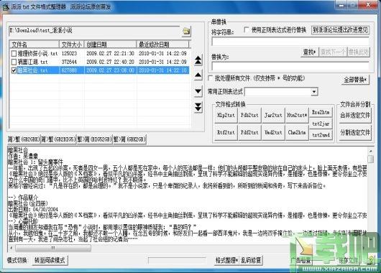The image size is (381, 273).
Task: Sort by 文件名 column header
Action: [35, 45]
